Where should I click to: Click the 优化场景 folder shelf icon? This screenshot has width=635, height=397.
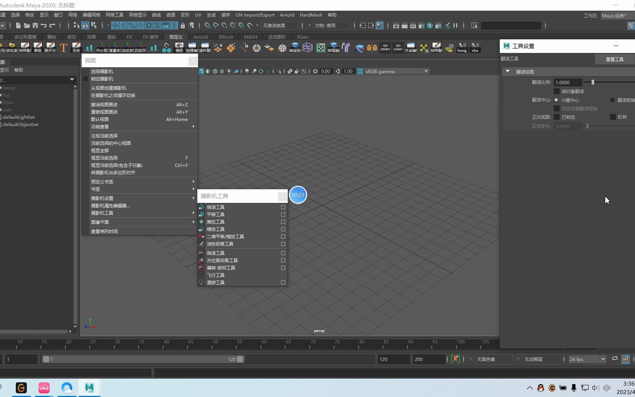coord(12,47)
